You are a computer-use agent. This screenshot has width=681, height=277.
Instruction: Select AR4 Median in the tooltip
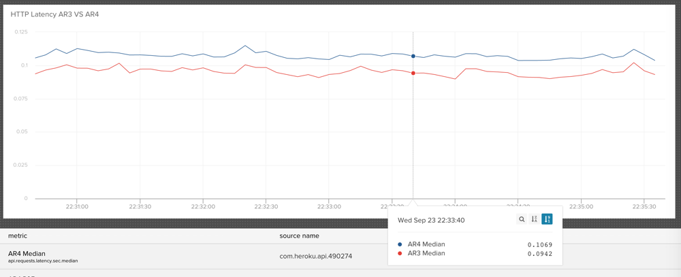426,244
